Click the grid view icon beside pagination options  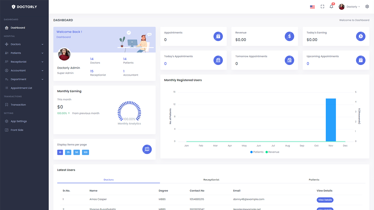pos(147,149)
